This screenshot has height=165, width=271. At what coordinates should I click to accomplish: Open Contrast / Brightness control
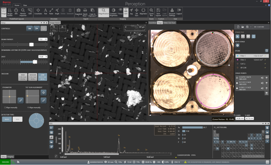[x=113, y=12]
